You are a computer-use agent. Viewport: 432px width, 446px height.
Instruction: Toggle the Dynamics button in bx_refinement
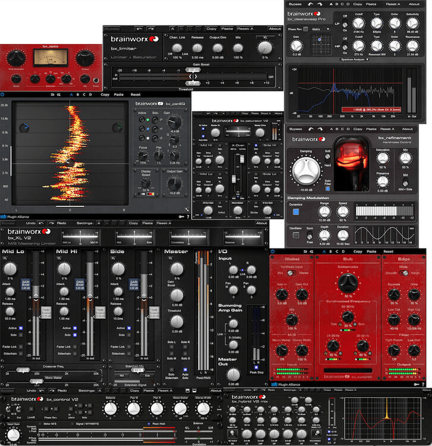(296, 212)
